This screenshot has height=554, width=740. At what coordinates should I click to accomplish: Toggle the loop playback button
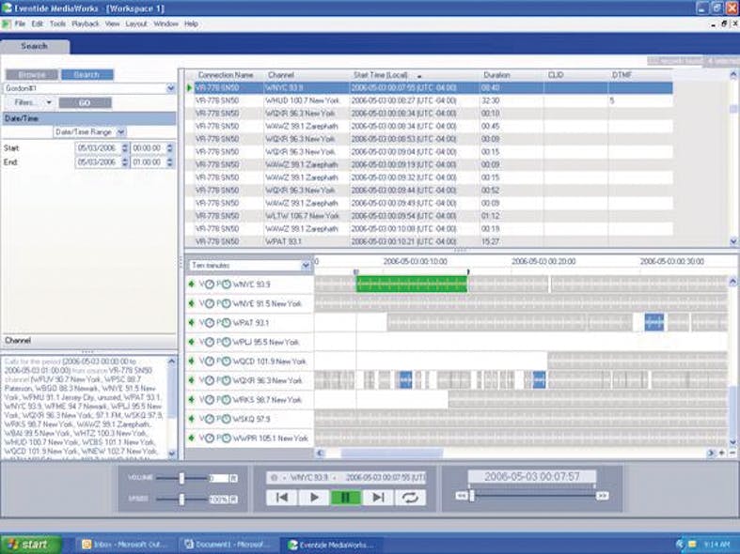(x=410, y=498)
